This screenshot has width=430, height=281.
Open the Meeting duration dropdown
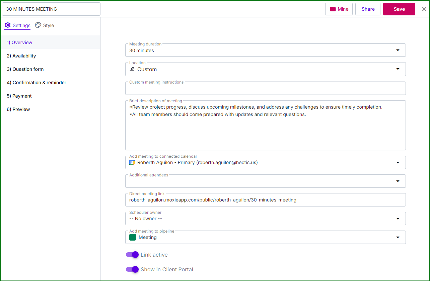coord(398,49)
